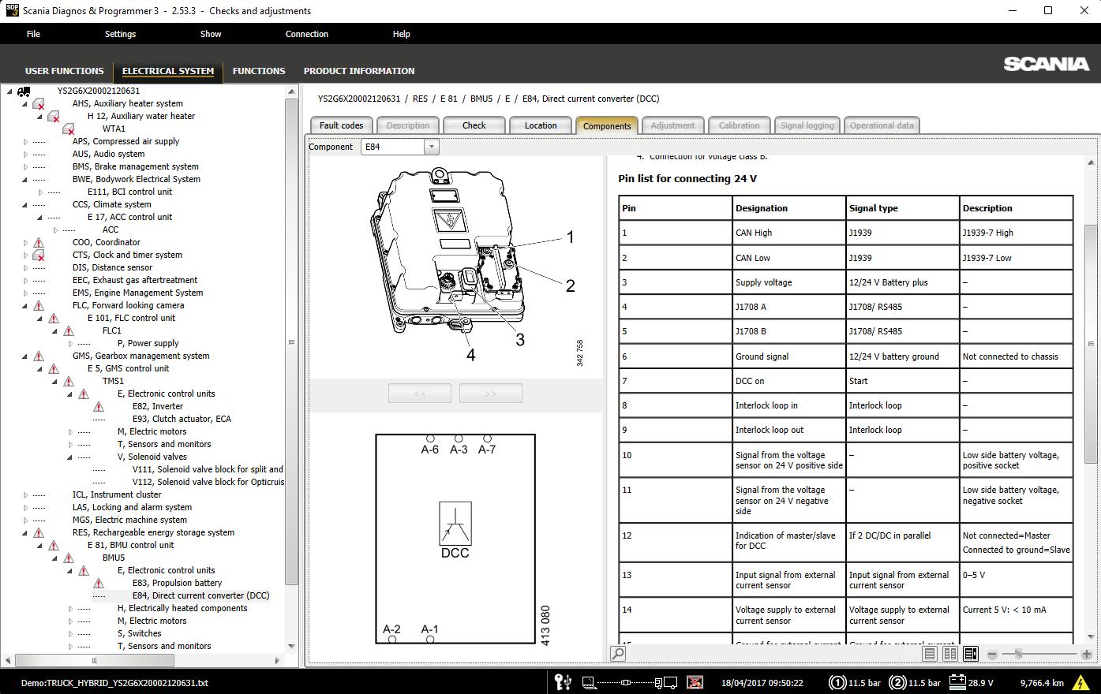Click the next page arrow under the diagram
This screenshot has height=694, width=1101.
coord(490,392)
